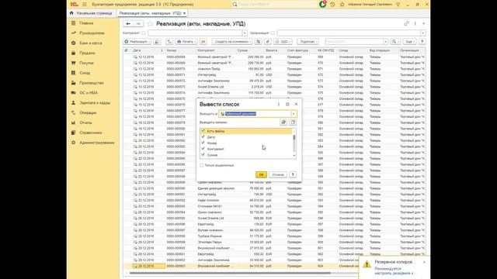Open the Покупки section

(x=86, y=63)
